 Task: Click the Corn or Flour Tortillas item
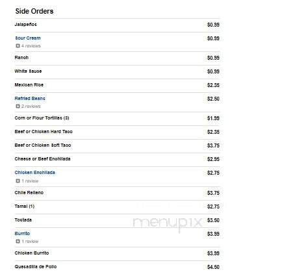pyautogui.click(x=42, y=118)
